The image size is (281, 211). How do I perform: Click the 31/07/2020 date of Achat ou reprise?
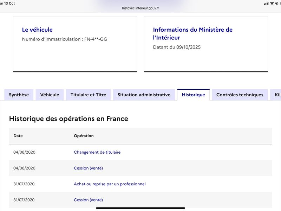[x=24, y=184]
